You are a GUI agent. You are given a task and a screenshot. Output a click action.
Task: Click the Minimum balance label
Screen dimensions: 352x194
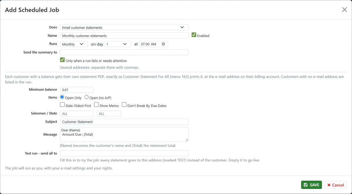tap(43, 90)
